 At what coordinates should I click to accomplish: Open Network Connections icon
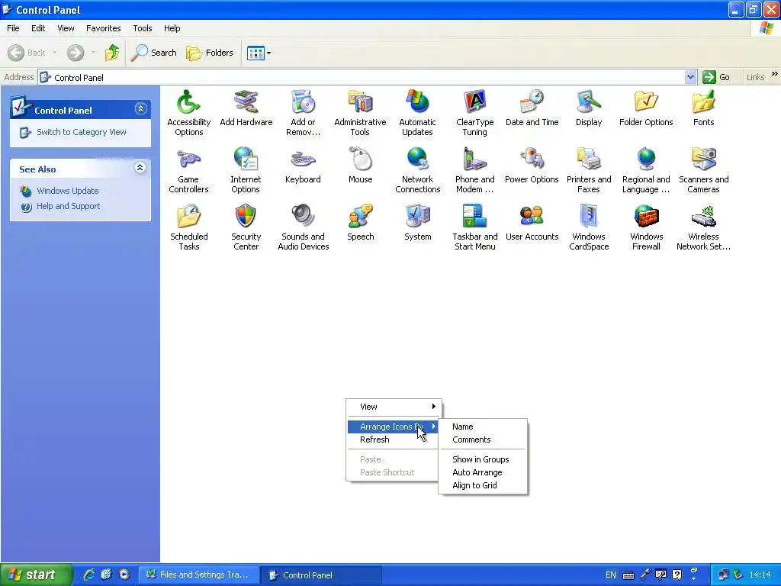coord(417,159)
